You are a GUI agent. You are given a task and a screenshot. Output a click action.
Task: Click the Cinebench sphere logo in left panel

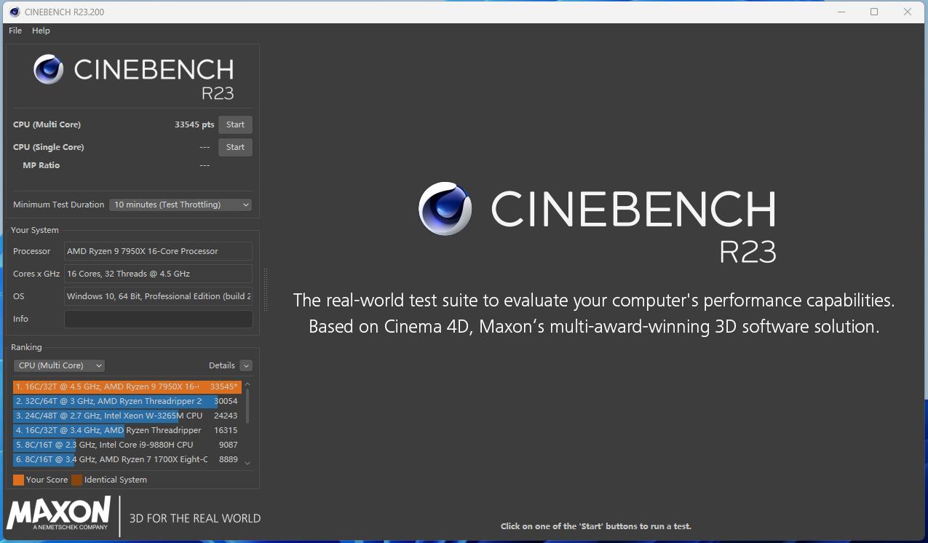(49, 70)
